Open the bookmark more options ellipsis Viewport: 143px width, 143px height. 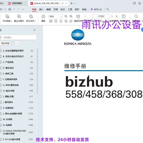click(17, 43)
